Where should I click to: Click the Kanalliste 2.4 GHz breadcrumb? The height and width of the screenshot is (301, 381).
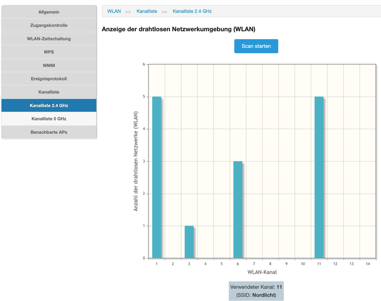coord(192,11)
